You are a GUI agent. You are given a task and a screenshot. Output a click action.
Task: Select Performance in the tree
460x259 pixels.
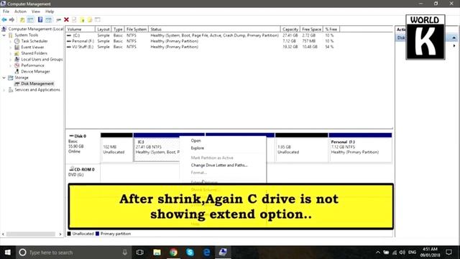[x=32, y=65]
